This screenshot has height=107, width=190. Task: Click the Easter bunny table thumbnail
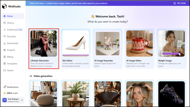coord(107,43)
